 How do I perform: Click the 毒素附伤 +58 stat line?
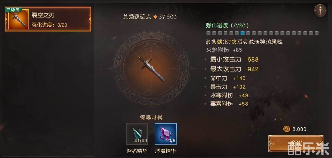tap(227, 104)
